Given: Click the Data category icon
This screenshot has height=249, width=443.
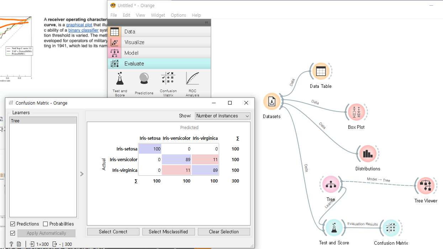Looking at the screenshot, I should 114,31.
